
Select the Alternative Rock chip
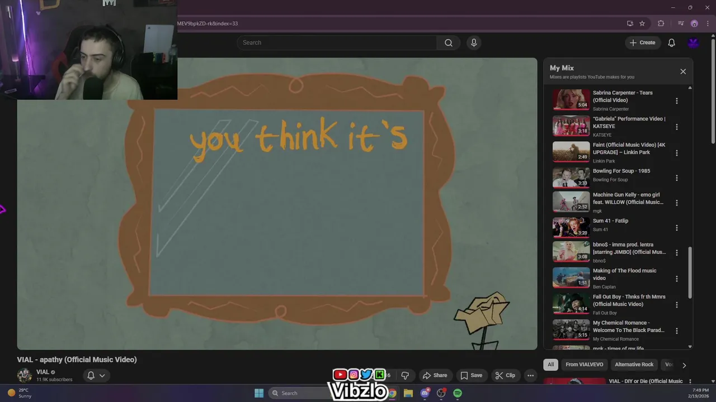coord(634,365)
